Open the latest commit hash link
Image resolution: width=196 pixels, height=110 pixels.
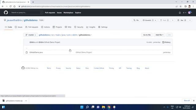(x=149, y=42)
